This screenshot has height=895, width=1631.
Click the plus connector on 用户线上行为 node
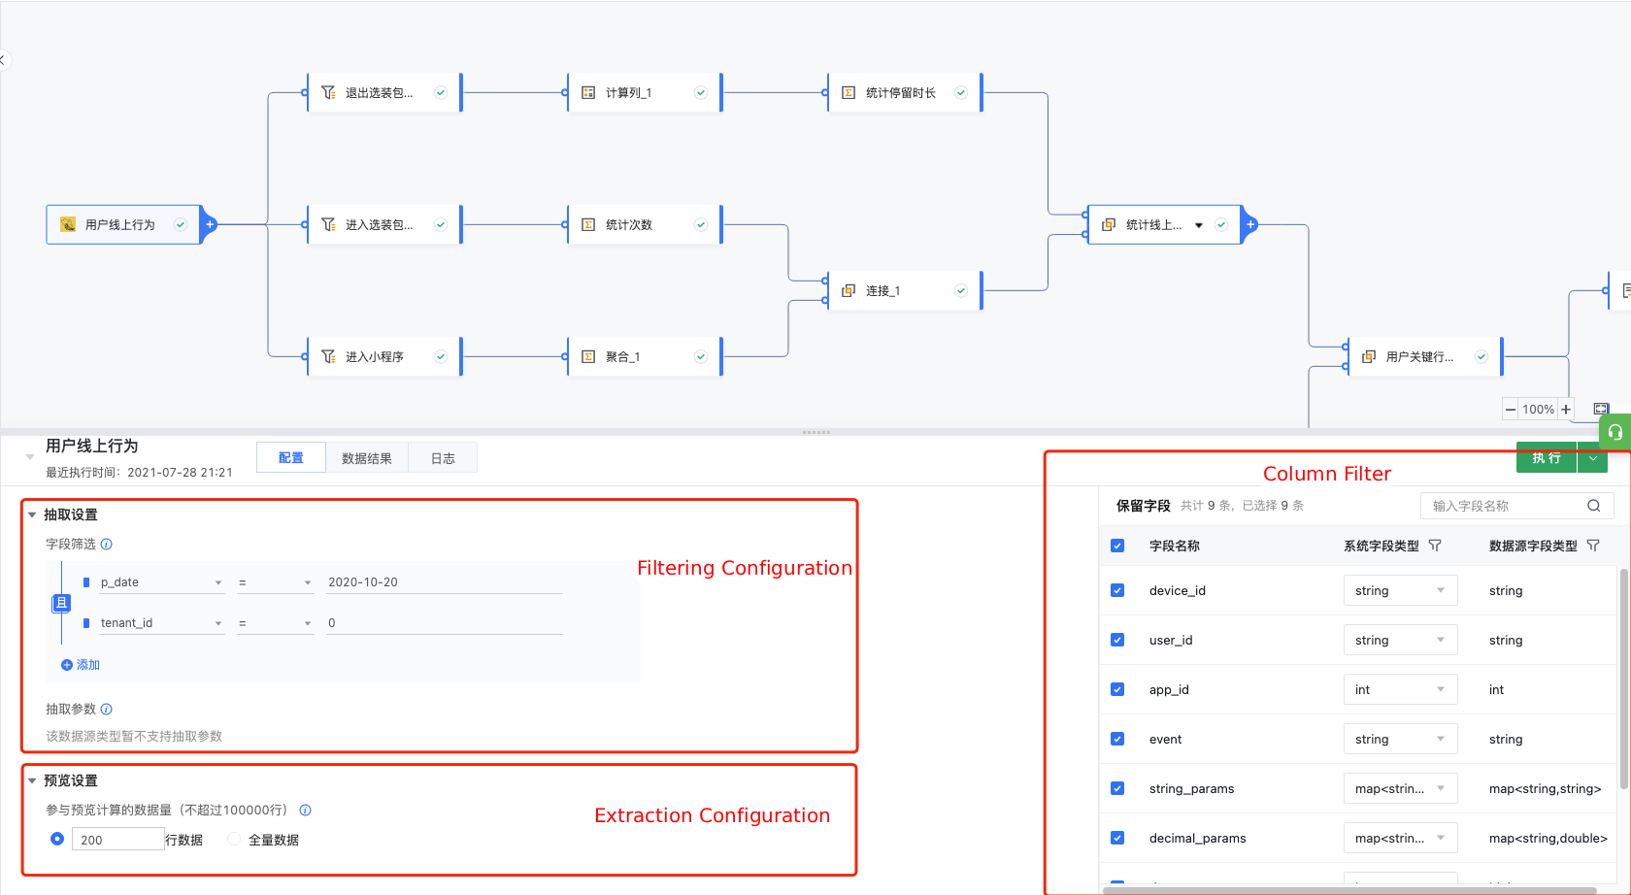pos(210,224)
